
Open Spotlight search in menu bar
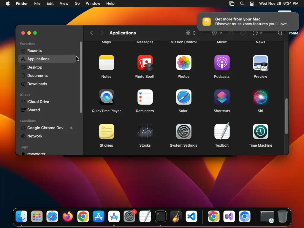click(x=242, y=4)
